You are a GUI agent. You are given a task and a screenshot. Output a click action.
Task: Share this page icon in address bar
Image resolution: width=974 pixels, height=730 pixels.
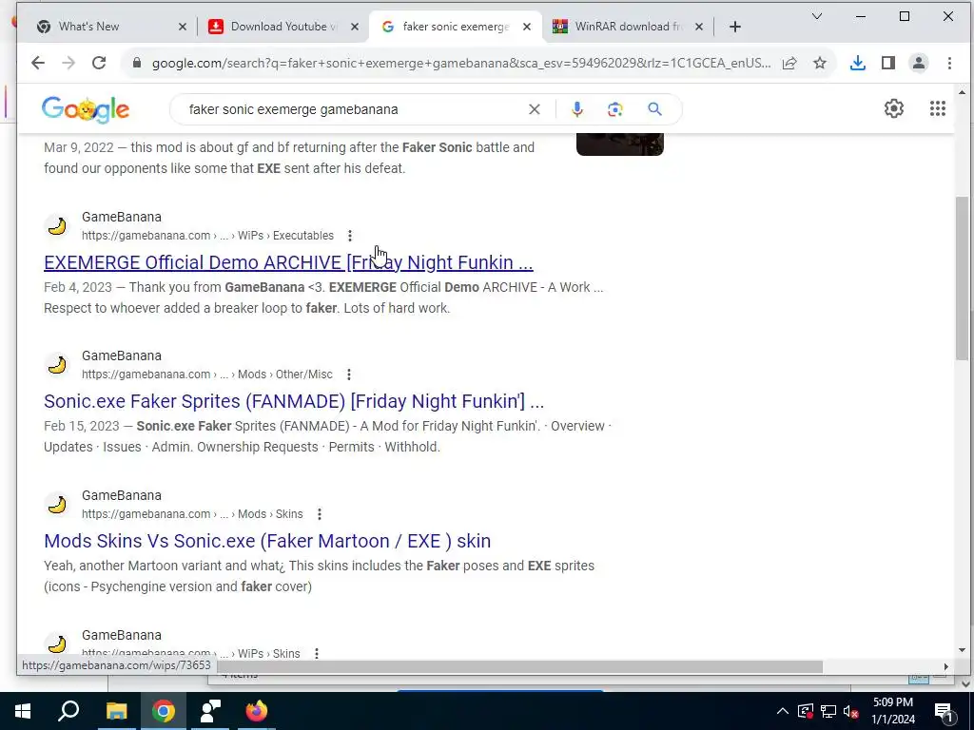click(789, 63)
